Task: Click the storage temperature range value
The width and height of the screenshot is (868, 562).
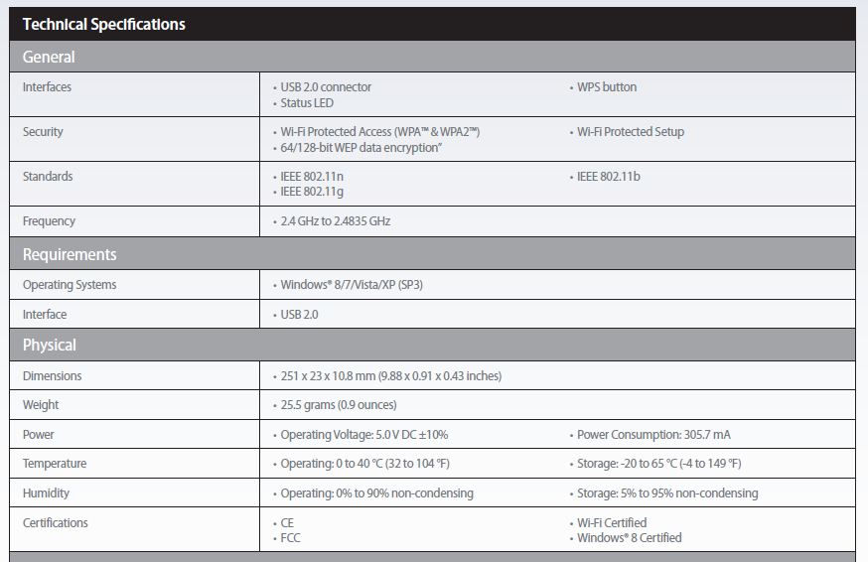Action: (658, 464)
